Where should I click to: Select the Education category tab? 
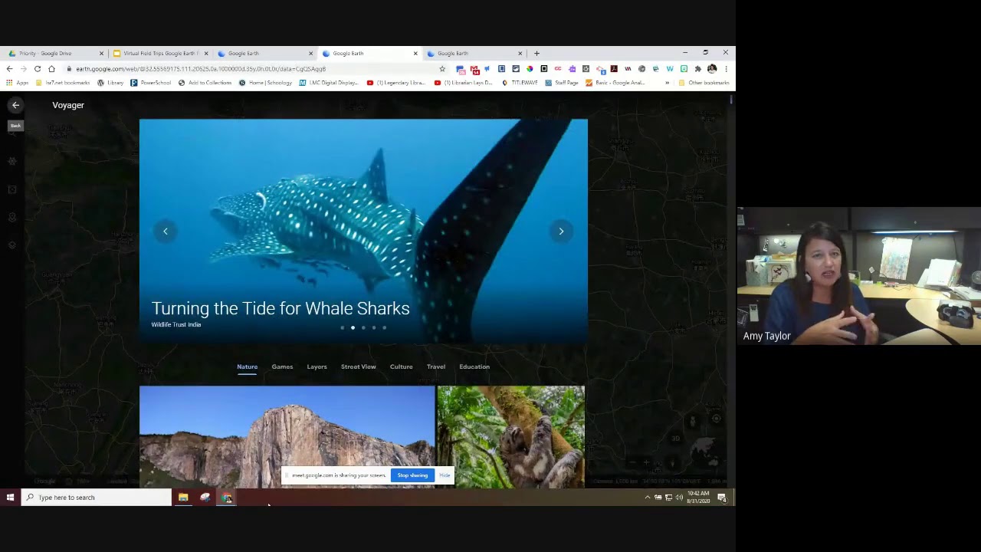pos(474,366)
